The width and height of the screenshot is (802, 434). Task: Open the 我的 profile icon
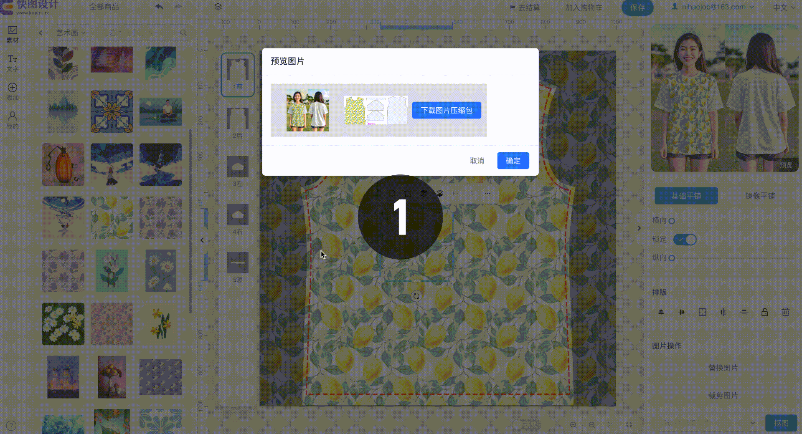point(13,120)
